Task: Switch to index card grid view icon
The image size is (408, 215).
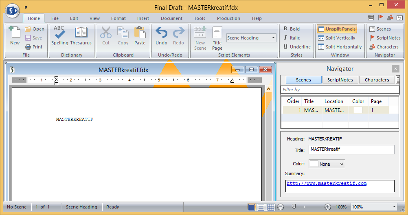Action: 271,207
